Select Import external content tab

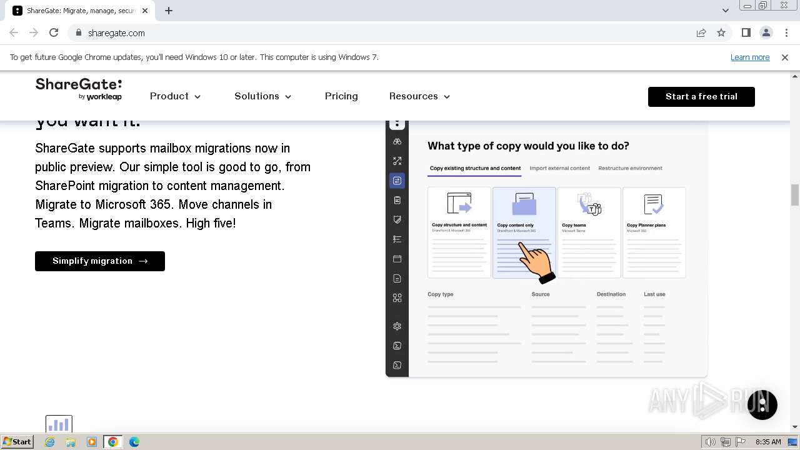559,168
